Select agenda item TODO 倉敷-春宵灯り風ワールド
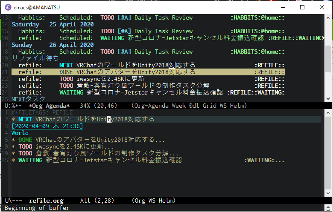 (148, 86)
